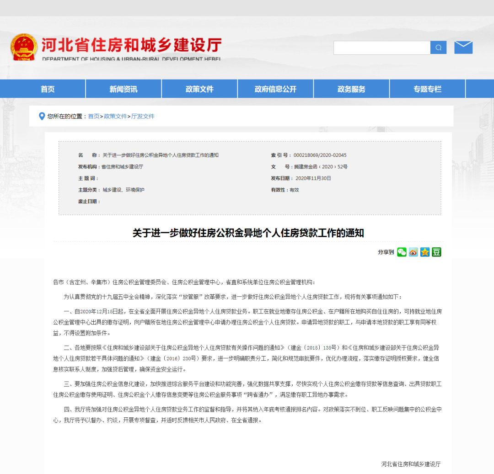Click 厅发文件 breadcrumb link
The image size is (494, 474).
pos(143,117)
